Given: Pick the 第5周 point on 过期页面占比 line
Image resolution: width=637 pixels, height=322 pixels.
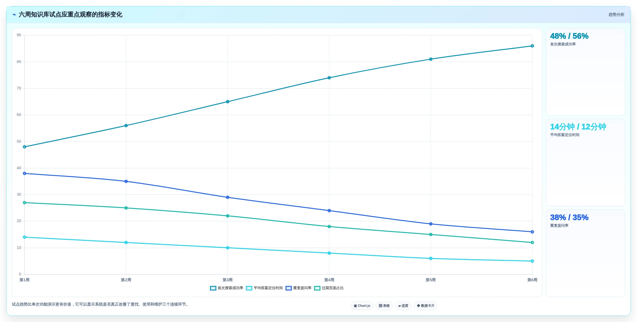Looking at the screenshot, I should point(431,234).
